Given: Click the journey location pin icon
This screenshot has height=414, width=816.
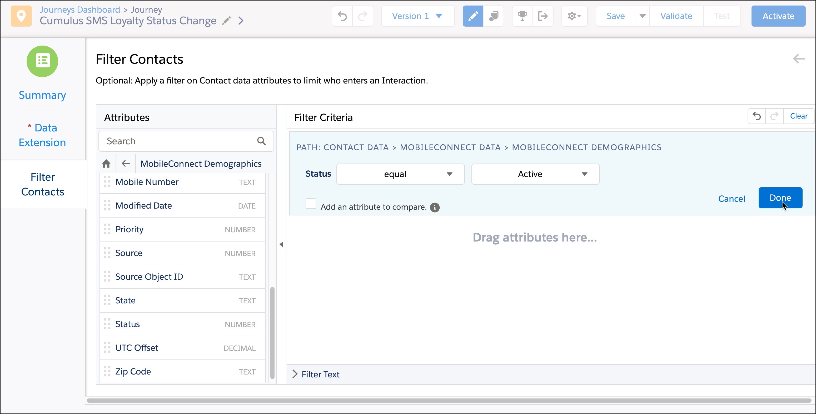Looking at the screenshot, I should pos(21,16).
